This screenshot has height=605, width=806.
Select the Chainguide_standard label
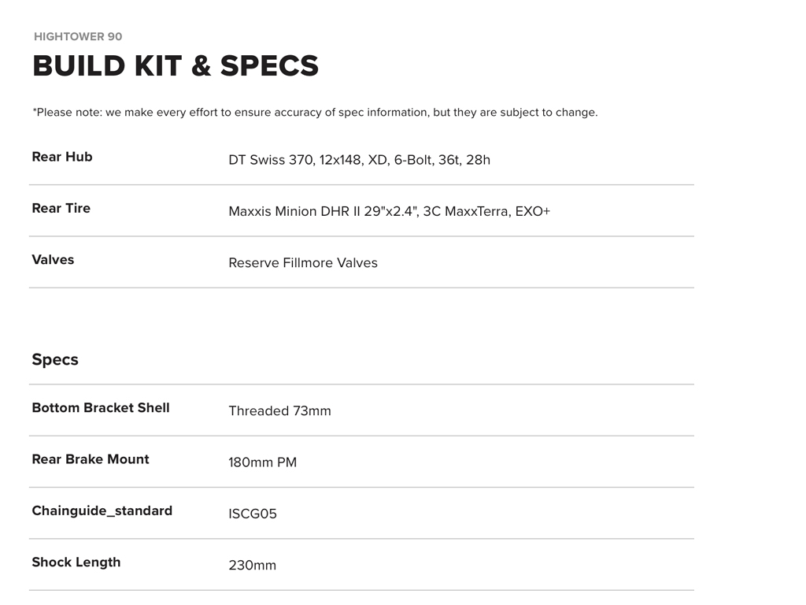pos(102,510)
